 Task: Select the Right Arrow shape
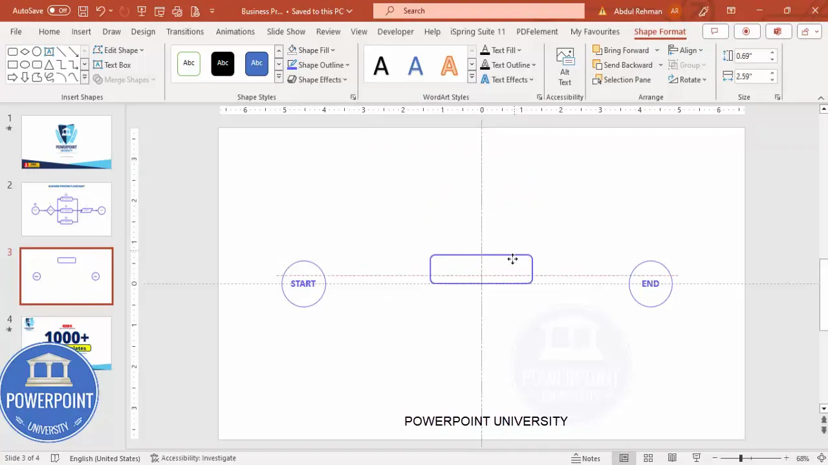pyautogui.click(x=12, y=77)
